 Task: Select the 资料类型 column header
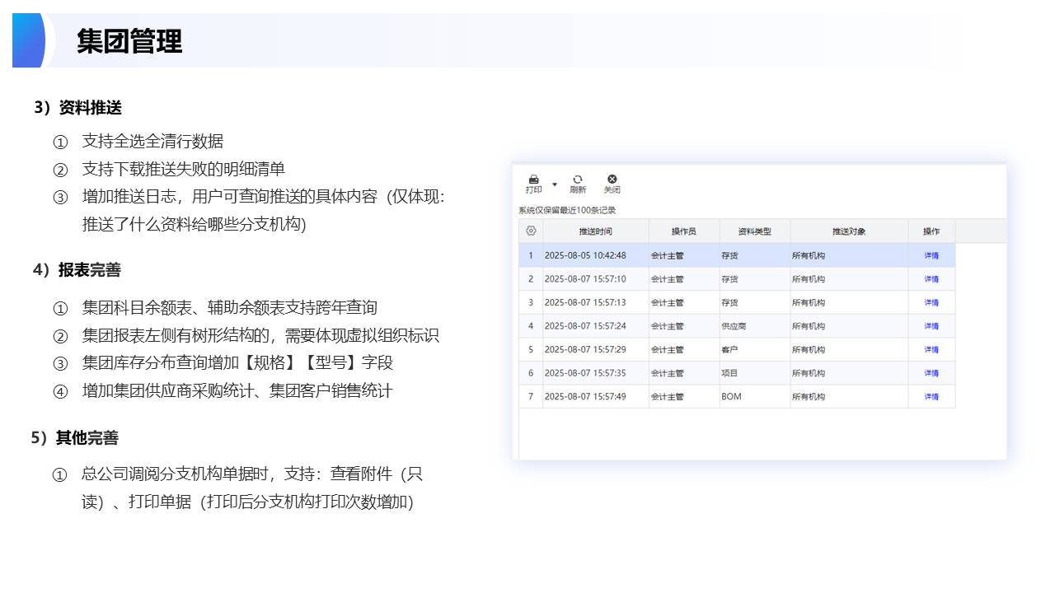pos(754,231)
